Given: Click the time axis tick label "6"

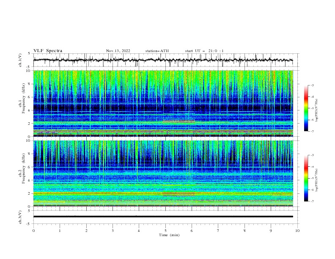Looking at the screenshot, I should click(192, 231).
